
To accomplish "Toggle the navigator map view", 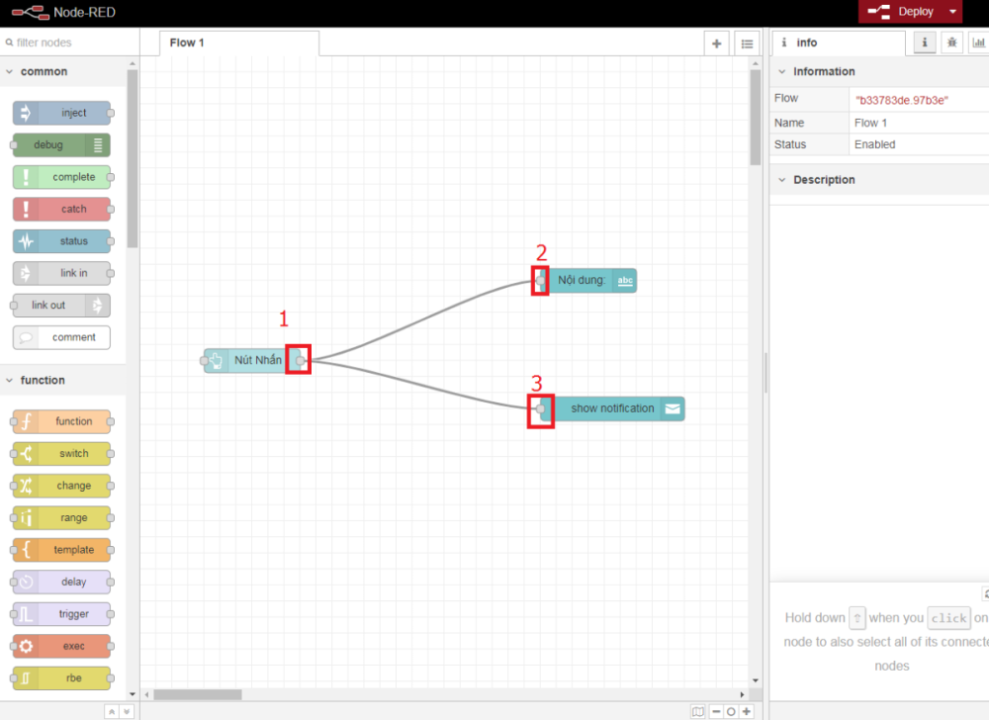I will click(x=698, y=711).
